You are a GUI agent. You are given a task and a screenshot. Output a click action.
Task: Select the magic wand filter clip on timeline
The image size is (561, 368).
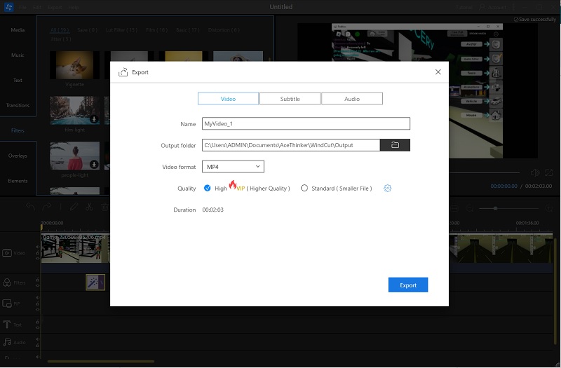(x=95, y=282)
